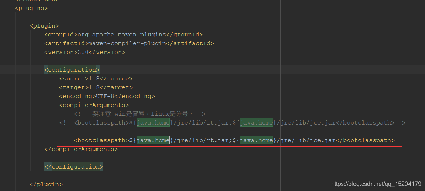The image size is (425, 191).
Task: Place cursor on version 3.0 line
Action: [x=85, y=52]
